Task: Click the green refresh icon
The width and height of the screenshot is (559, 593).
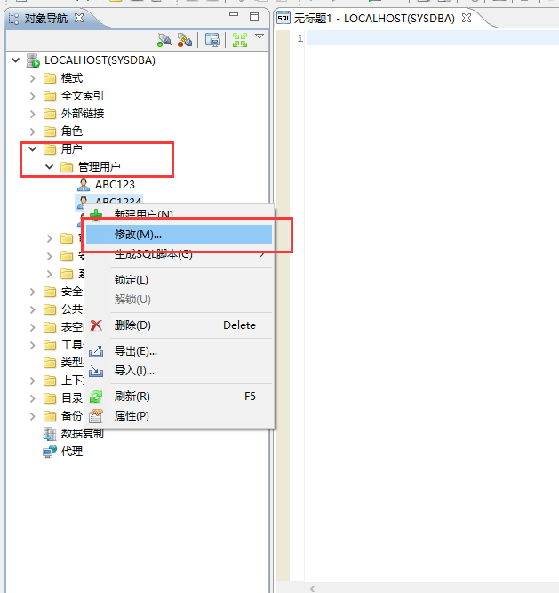Action: tap(96, 397)
